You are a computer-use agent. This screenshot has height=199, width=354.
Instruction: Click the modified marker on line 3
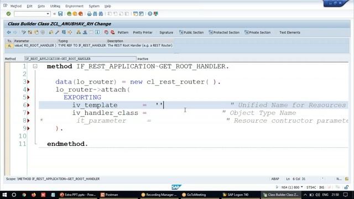[x=28, y=82]
